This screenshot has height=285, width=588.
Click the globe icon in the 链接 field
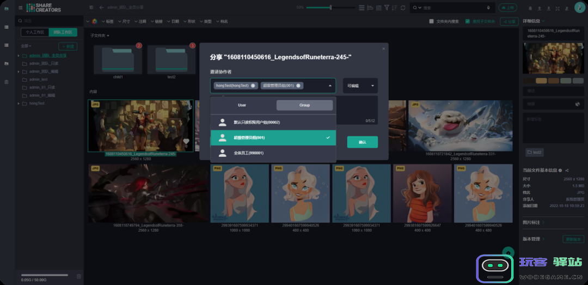coord(578,104)
